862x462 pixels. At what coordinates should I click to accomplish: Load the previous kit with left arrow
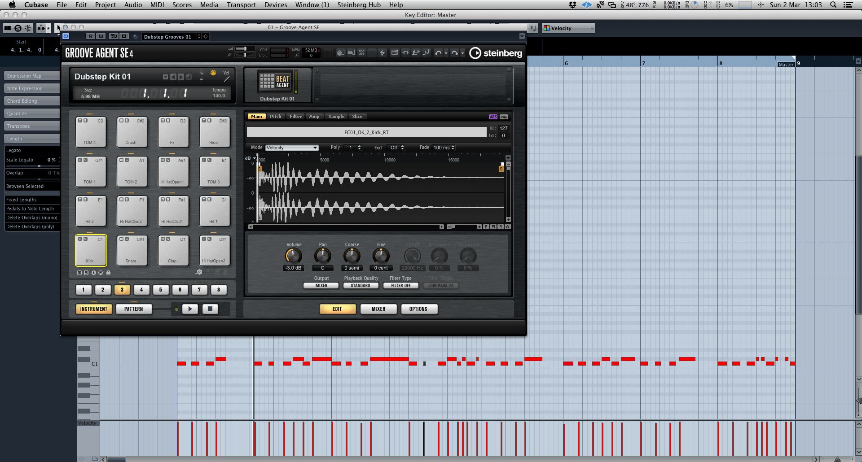173,77
